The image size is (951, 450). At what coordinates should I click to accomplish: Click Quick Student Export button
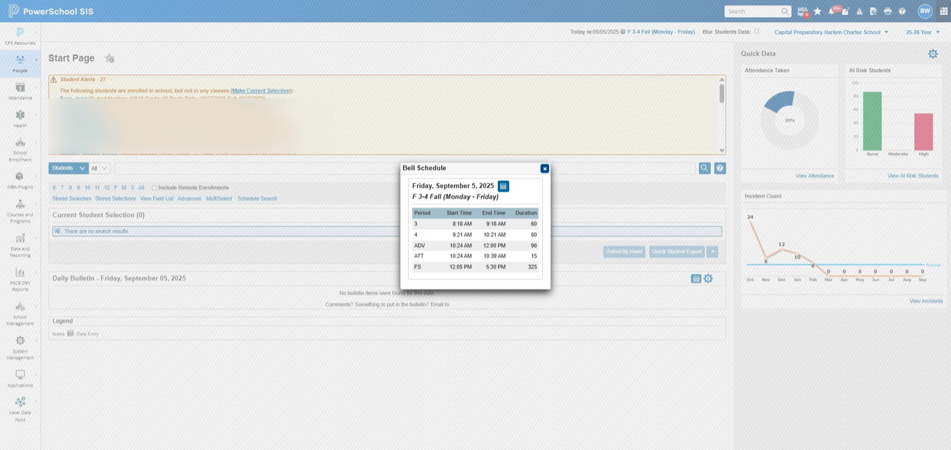(x=677, y=252)
